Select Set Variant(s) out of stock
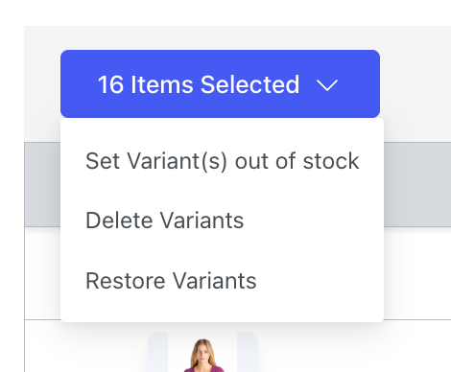 pyautogui.click(x=223, y=161)
